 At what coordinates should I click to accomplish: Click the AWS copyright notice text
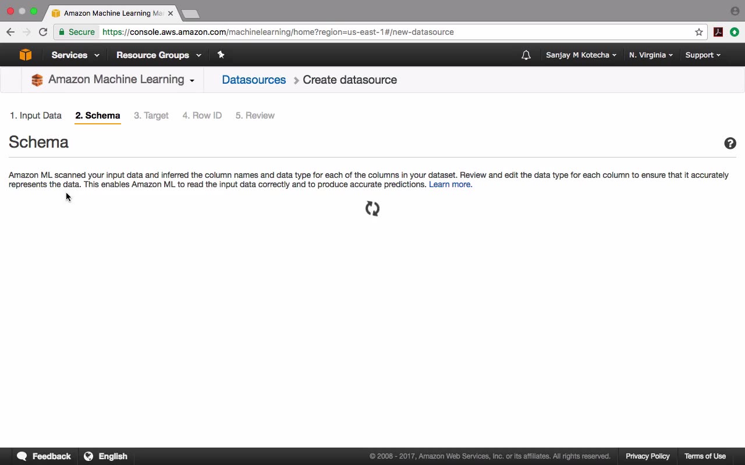490,456
